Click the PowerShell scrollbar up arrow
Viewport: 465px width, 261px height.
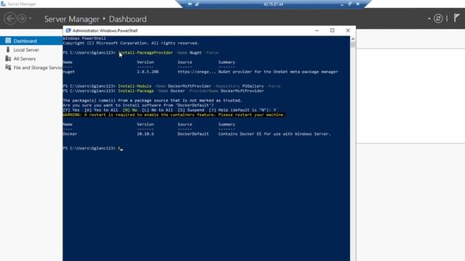pos(353,38)
